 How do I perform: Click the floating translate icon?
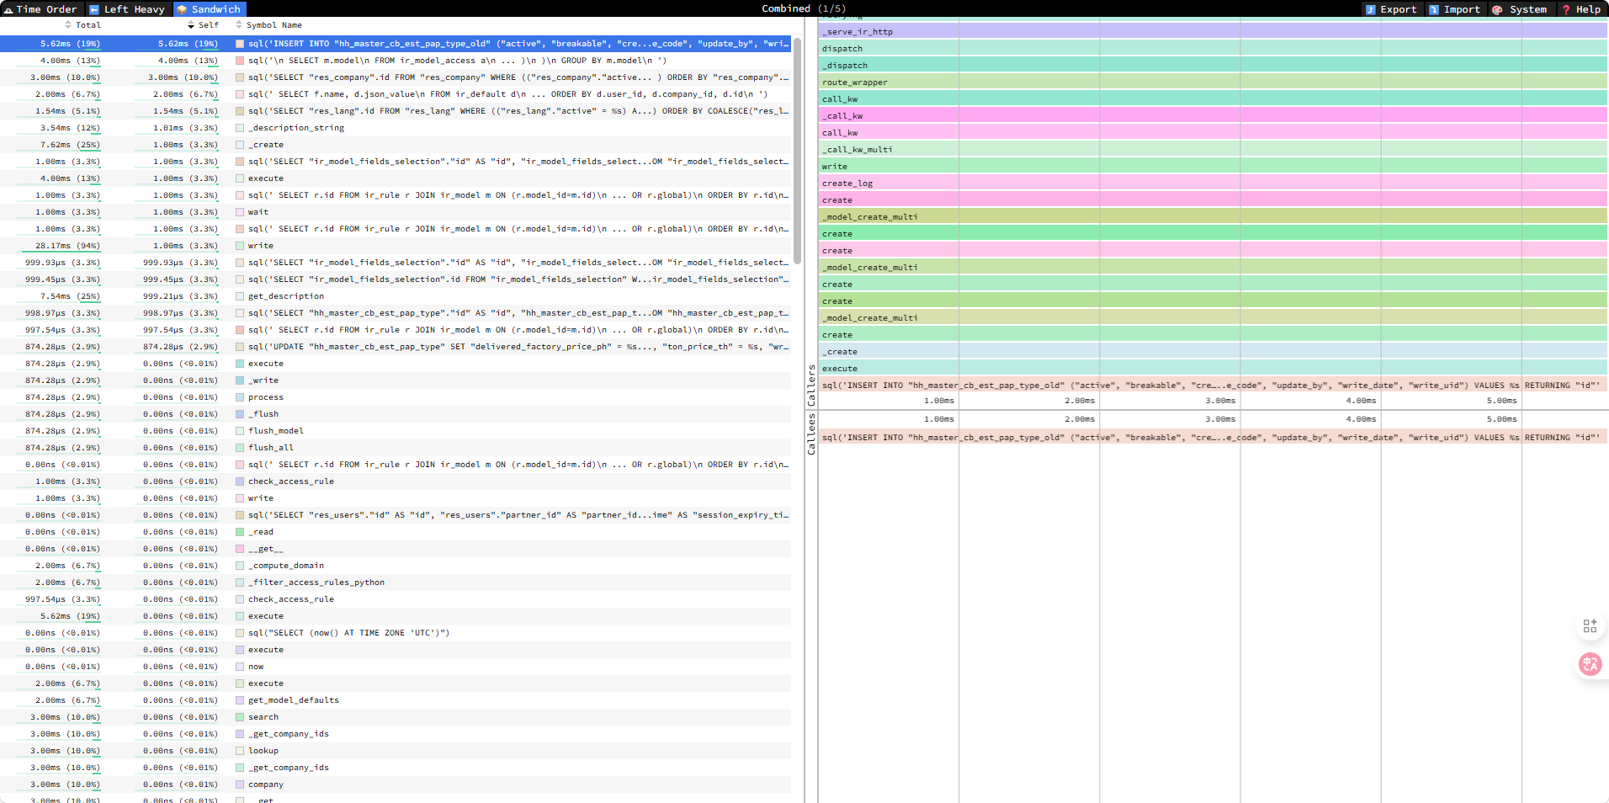pos(1590,665)
